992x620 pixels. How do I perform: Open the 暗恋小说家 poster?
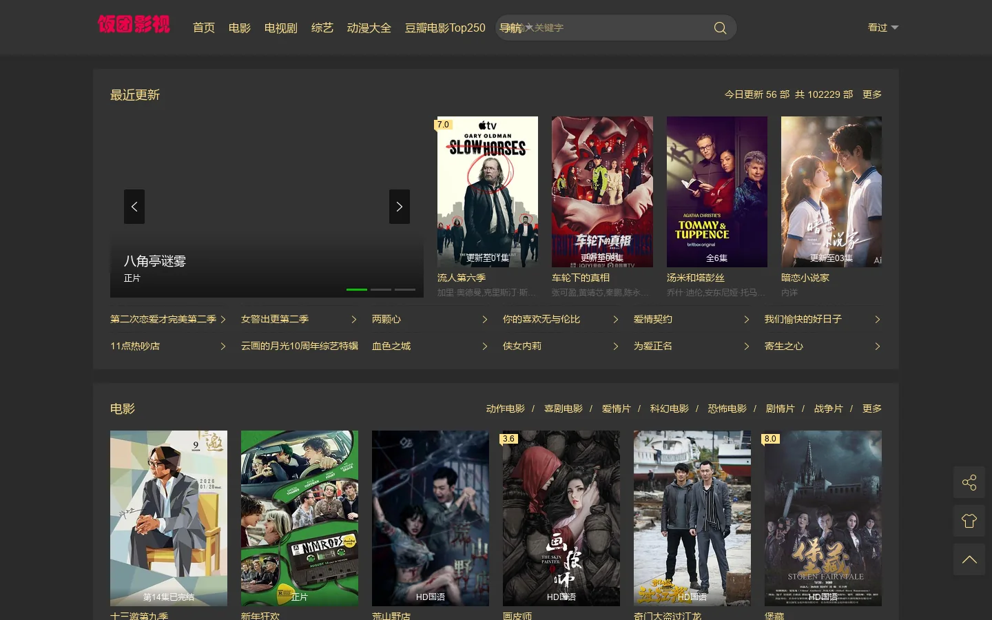831,192
